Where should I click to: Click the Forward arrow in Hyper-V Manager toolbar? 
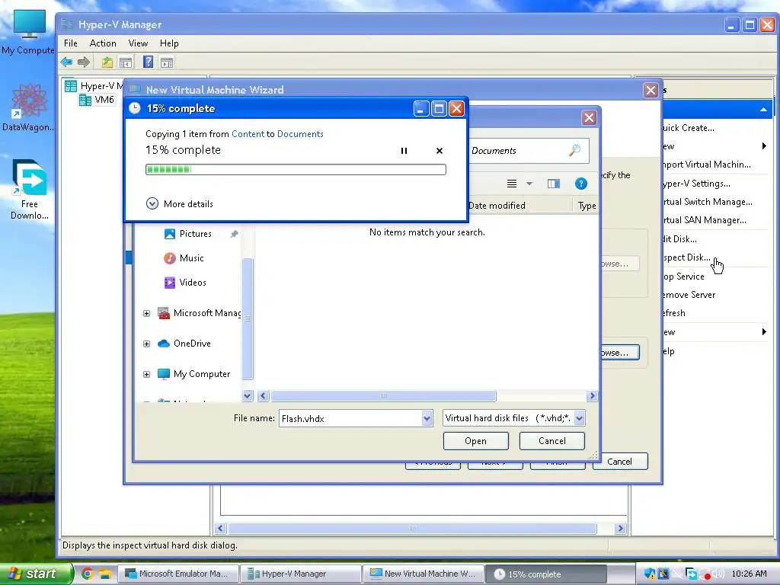[x=84, y=62]
